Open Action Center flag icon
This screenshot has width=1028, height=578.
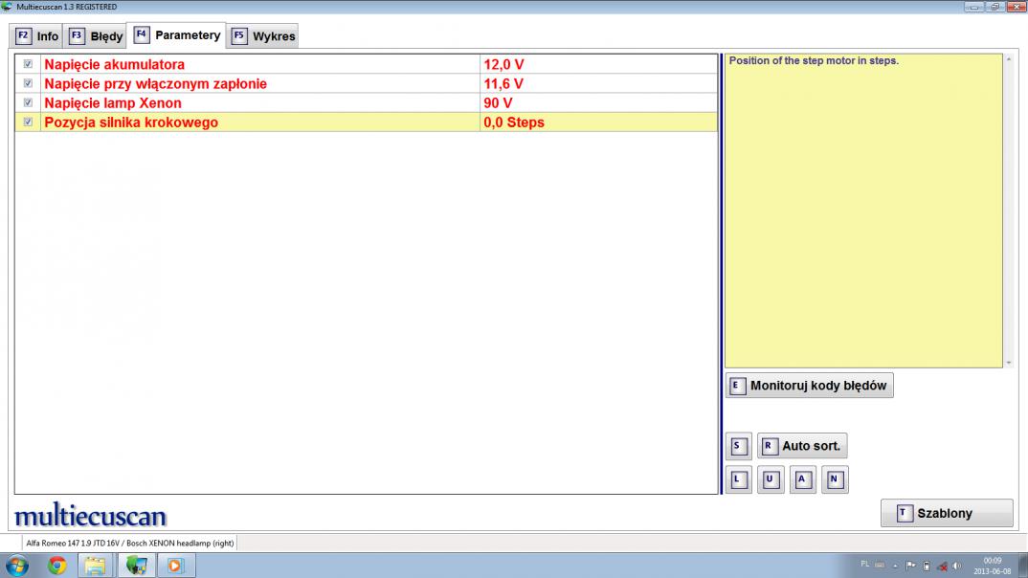click(910, 565)
